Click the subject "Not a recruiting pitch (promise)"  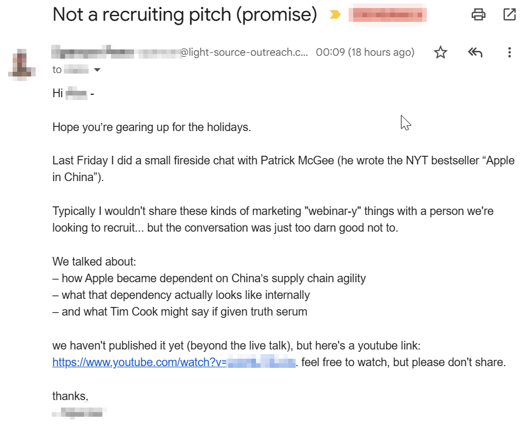[x=184, y=15]
